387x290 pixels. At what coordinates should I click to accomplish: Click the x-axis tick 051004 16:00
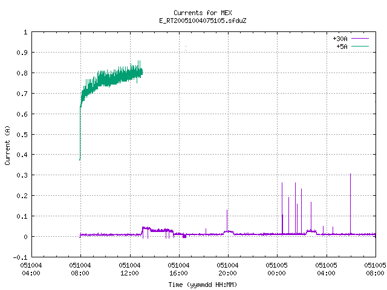pos(179,269)
